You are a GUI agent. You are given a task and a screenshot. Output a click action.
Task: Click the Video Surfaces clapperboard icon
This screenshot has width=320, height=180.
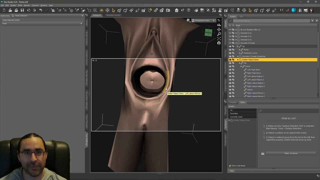tap(263, 153)
